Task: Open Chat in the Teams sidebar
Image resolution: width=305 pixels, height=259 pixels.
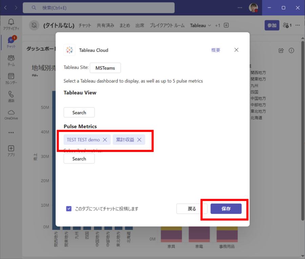Action: point(11,42)
